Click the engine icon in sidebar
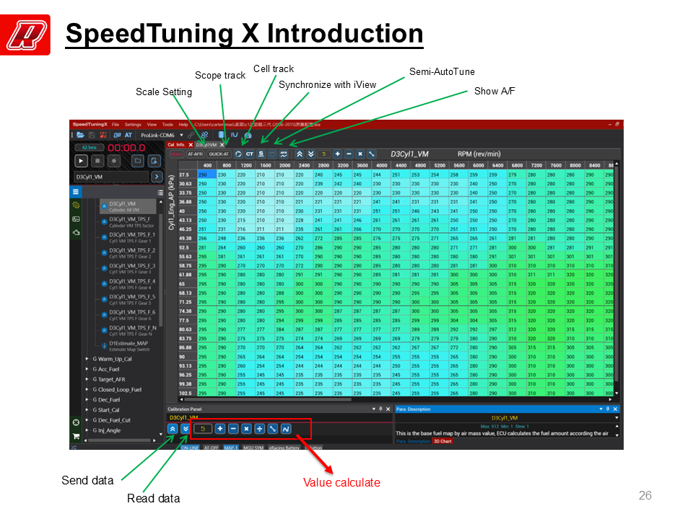Image resolution: width=693 pixels, height=519 pixels. coord(76,232)
